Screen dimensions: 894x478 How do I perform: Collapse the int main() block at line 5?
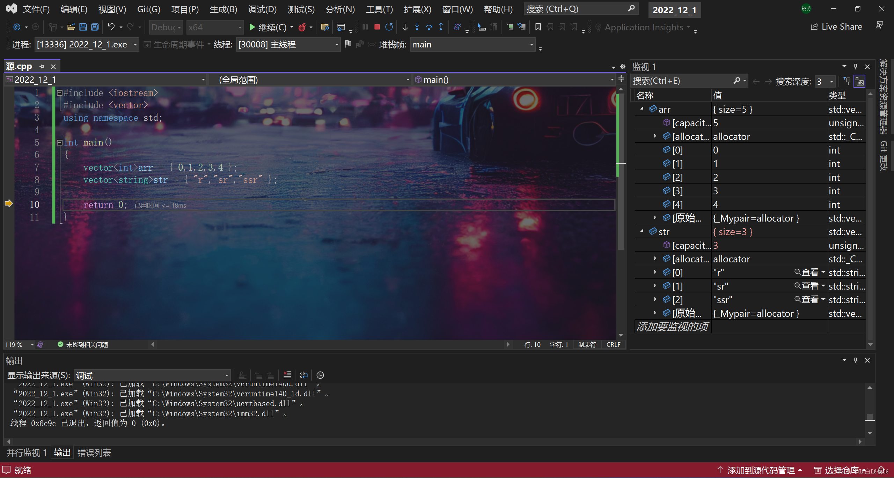click(59, 142)
